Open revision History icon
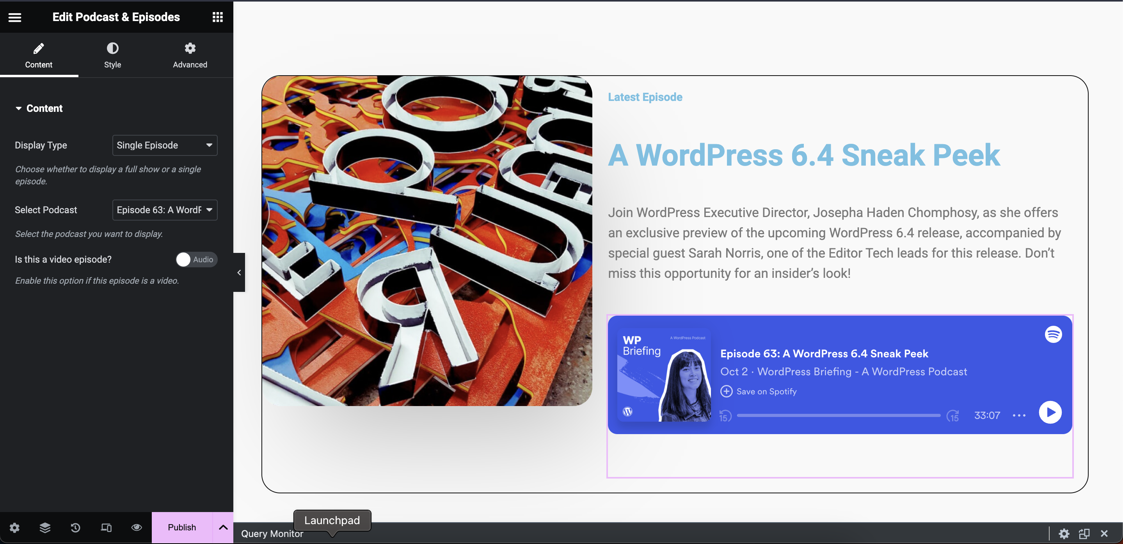1123x544 pixels. (x=75, y=528)
